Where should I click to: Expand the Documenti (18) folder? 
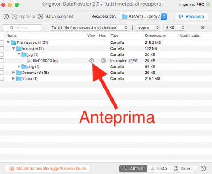pos(13,73)
